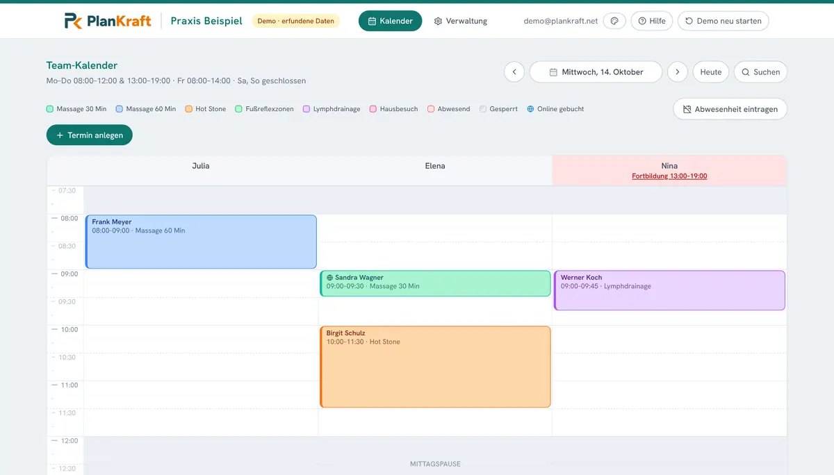Jump to today with Heute button
Viewport: 834px width, 475px height.
pos(710,72)
